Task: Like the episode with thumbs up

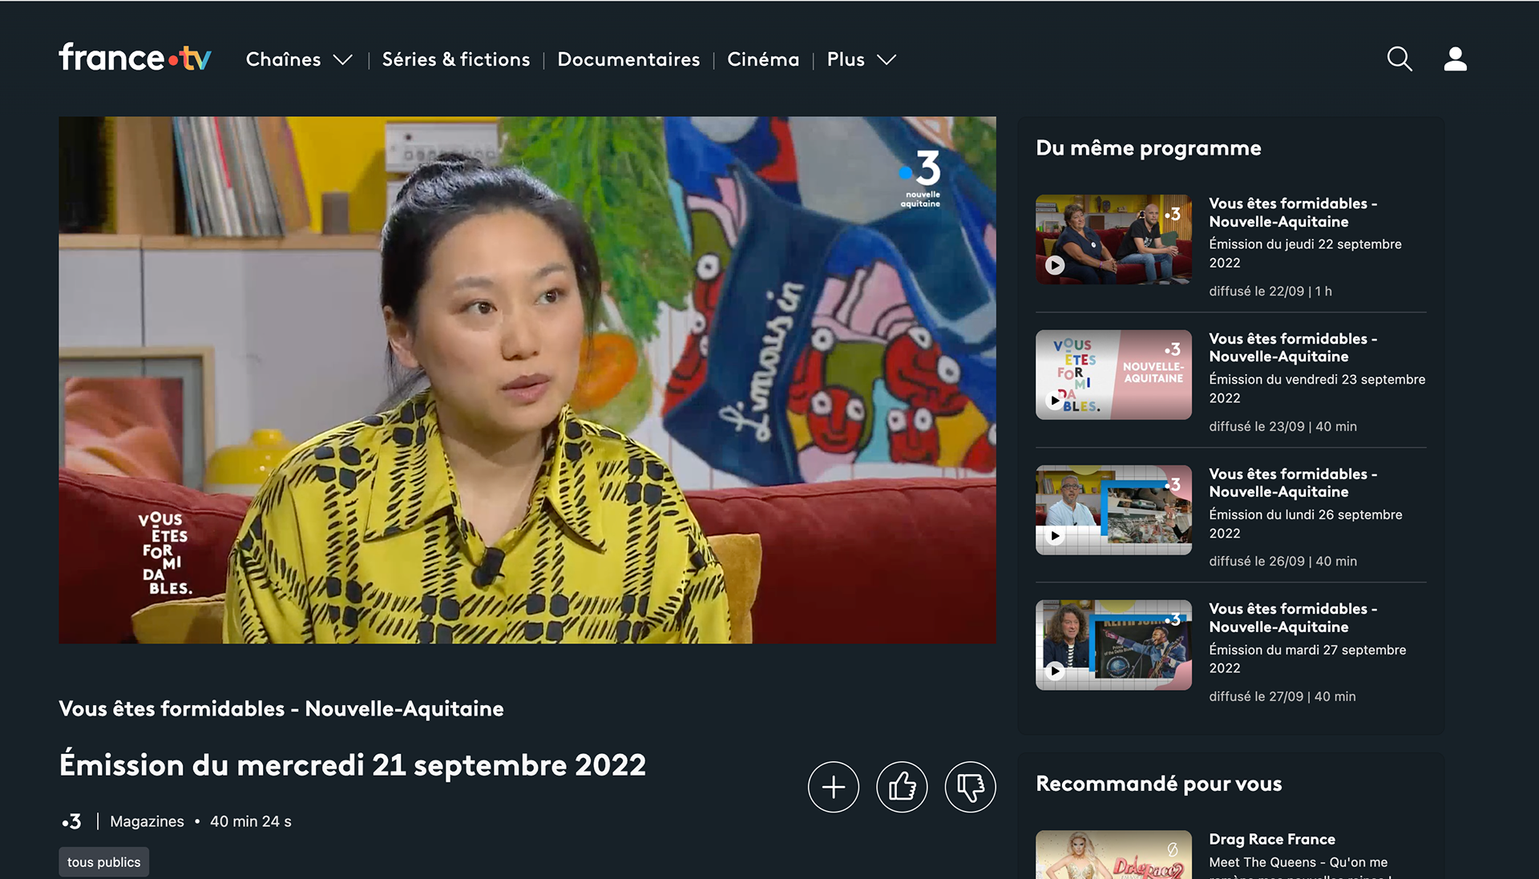Action: (x=902, y=787)
